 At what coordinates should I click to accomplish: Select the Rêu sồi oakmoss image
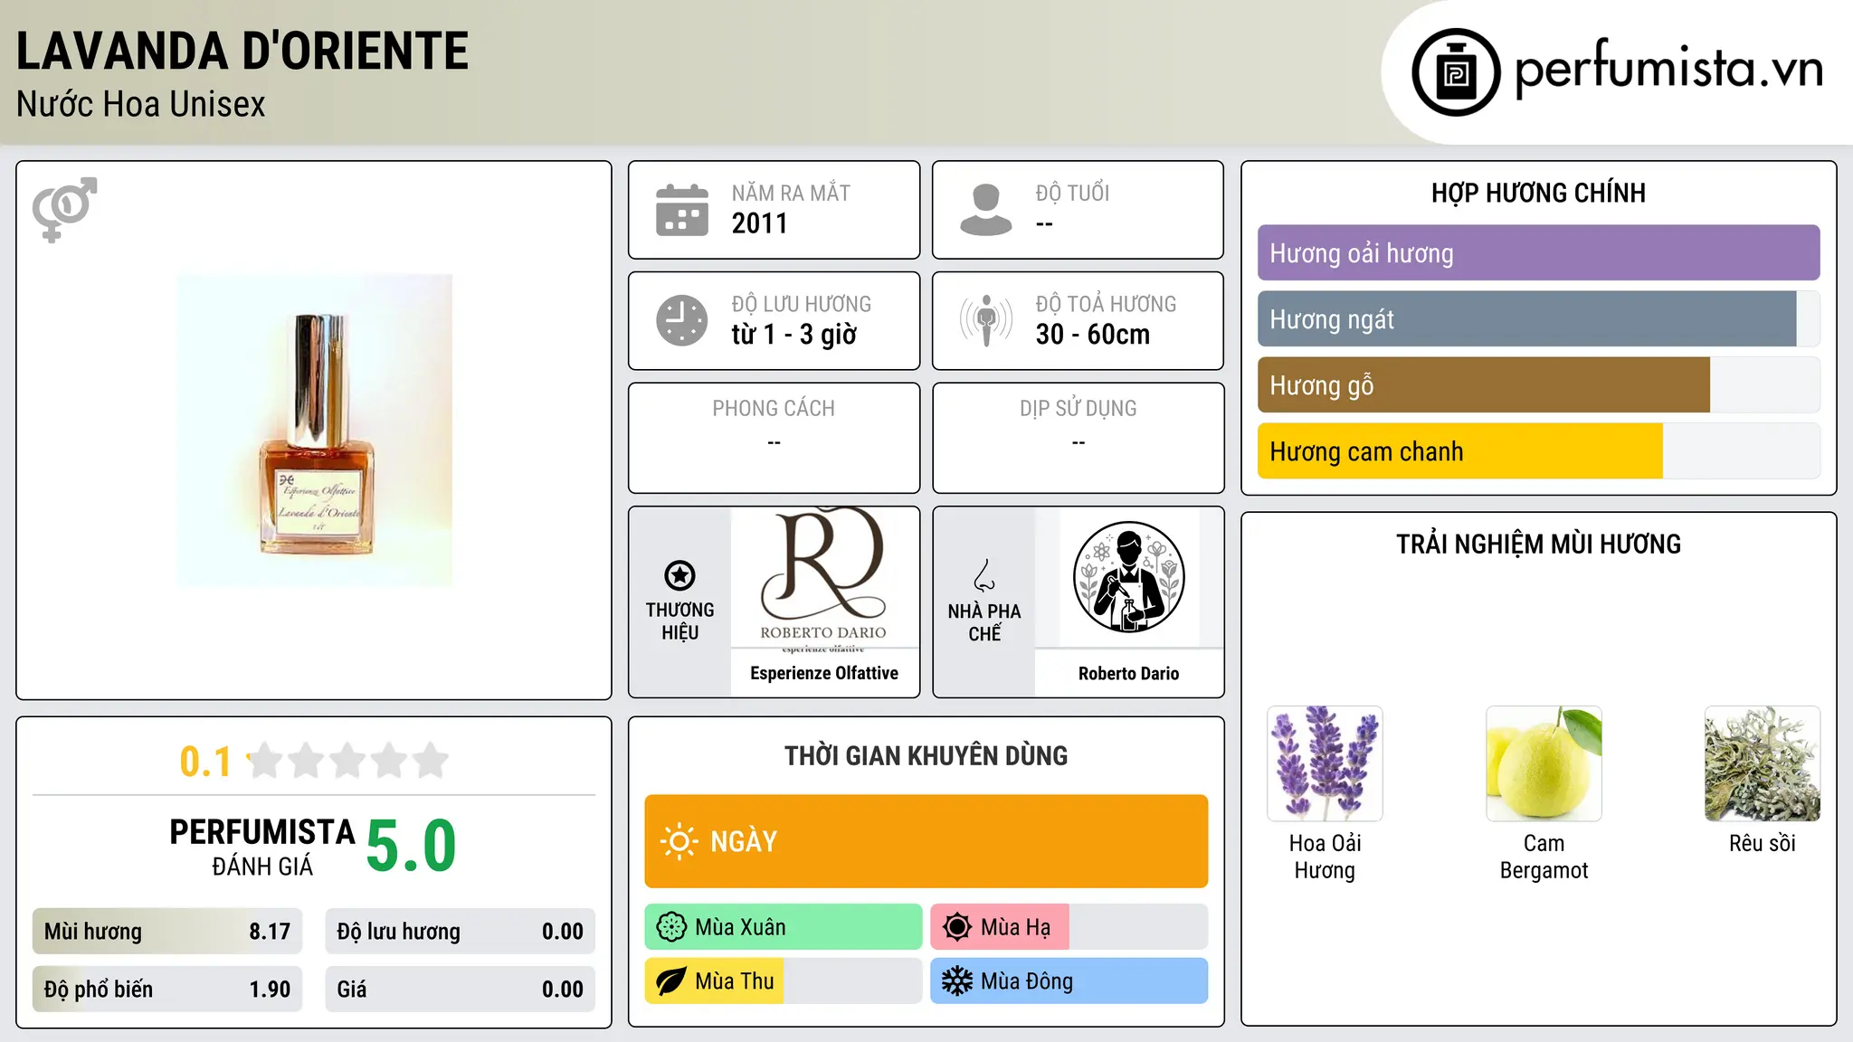(x=1763, y=763)
